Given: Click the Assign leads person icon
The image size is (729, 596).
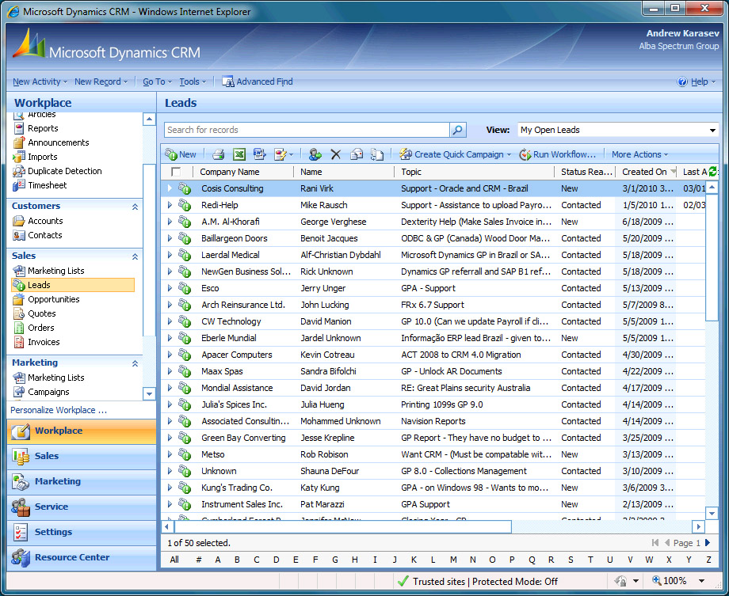Looking at the screenshot, I should pyautogui.click(x=315, y=154).
